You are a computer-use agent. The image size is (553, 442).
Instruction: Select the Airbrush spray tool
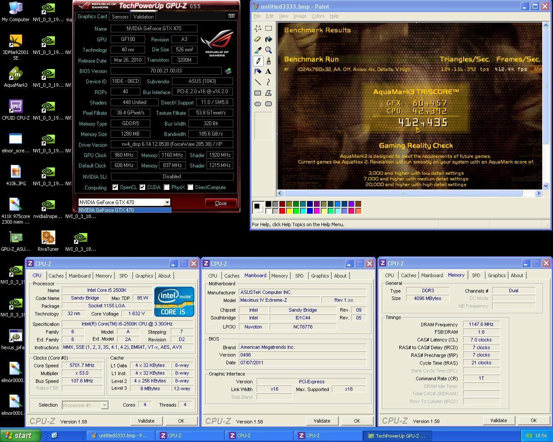(258, 72)
